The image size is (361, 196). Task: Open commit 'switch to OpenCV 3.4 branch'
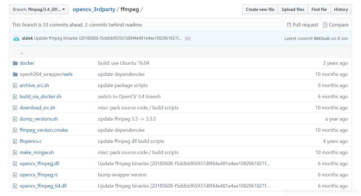pyautogui.click(x=129, y=97)
